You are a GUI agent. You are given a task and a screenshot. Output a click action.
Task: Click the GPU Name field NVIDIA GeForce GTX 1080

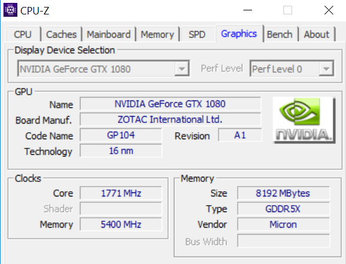tap(170, 103)
